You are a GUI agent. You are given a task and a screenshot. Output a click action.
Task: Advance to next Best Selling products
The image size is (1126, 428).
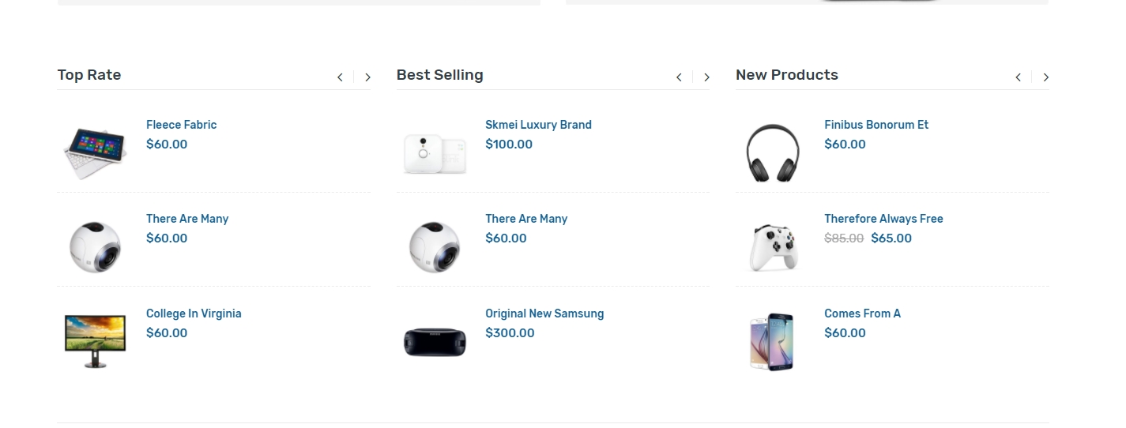coord(706,77)
